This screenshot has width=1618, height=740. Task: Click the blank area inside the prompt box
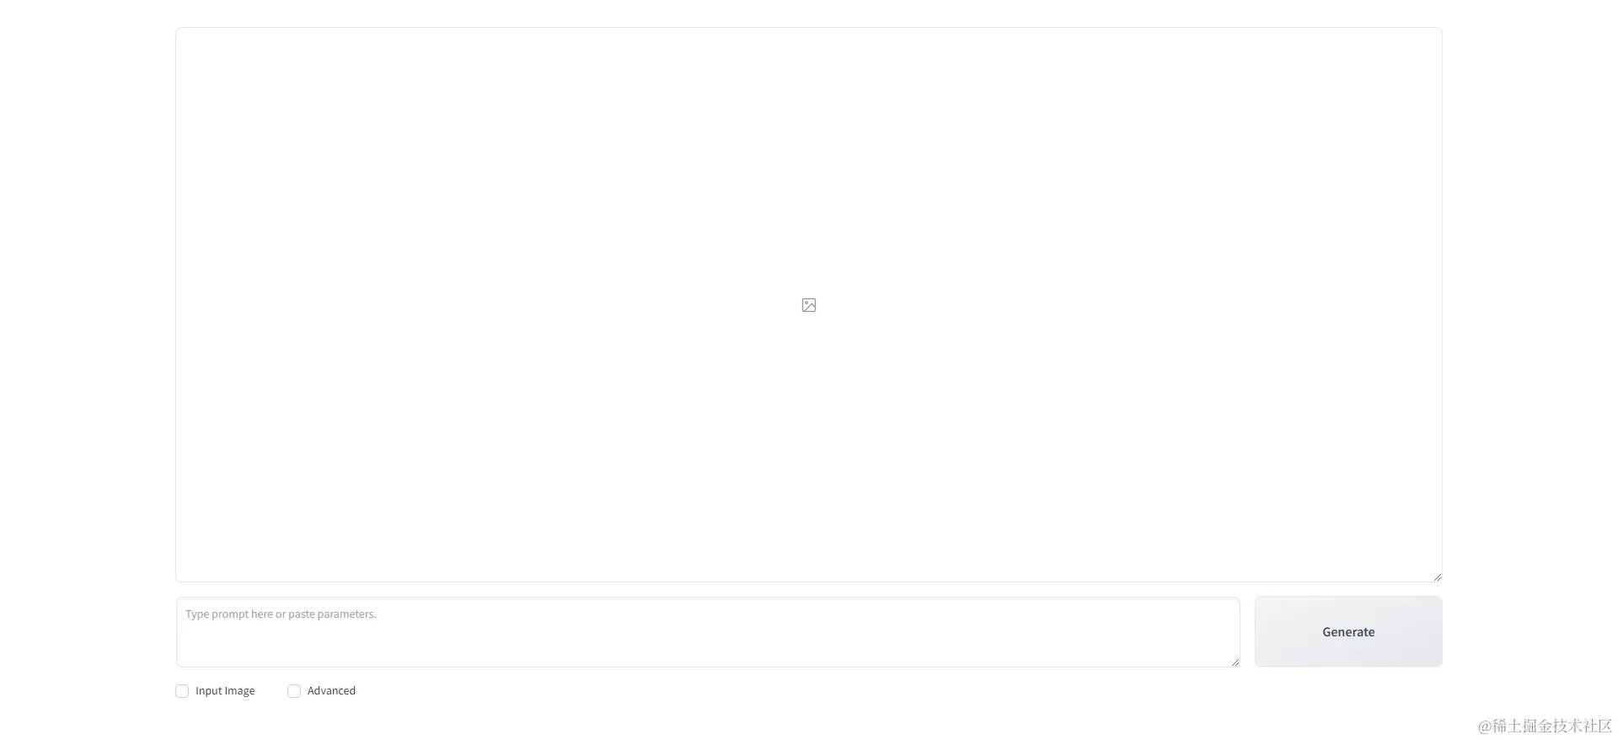(708, 645)
